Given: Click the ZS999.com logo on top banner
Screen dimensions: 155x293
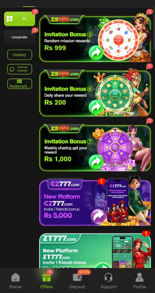Looking at the screenshot, I should [64, 19].
